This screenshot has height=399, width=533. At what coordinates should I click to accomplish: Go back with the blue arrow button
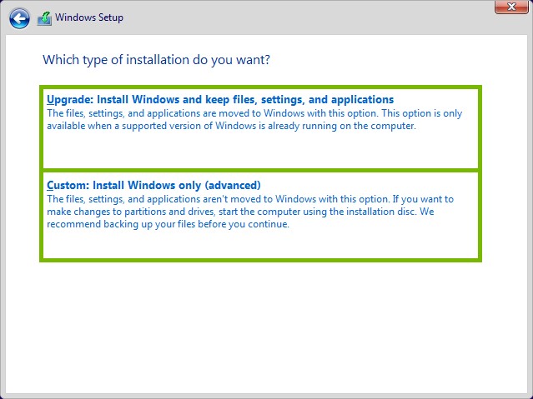(x=19, y=18)
